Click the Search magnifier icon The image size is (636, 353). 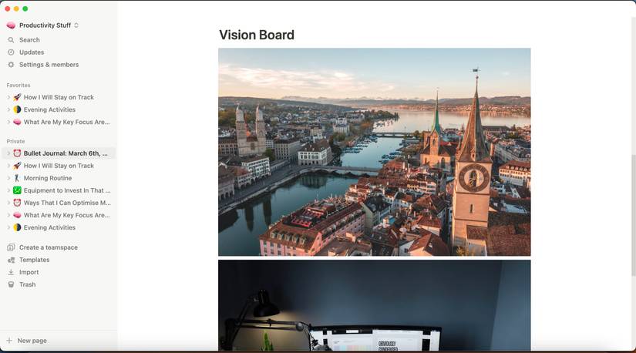(11, 40)
